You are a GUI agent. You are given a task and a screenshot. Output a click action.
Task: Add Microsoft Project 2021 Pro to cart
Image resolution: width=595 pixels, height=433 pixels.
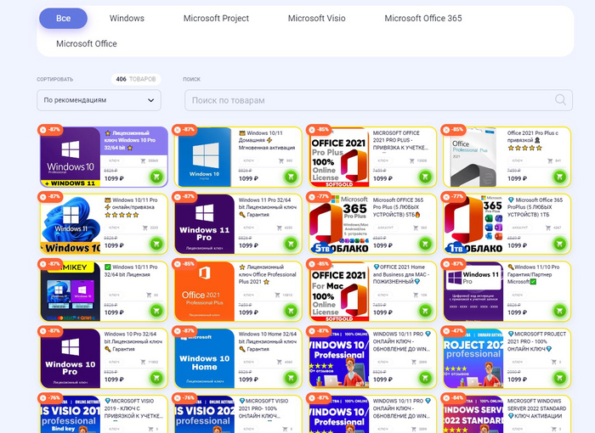pyautogui.click(x=559, y=378)
